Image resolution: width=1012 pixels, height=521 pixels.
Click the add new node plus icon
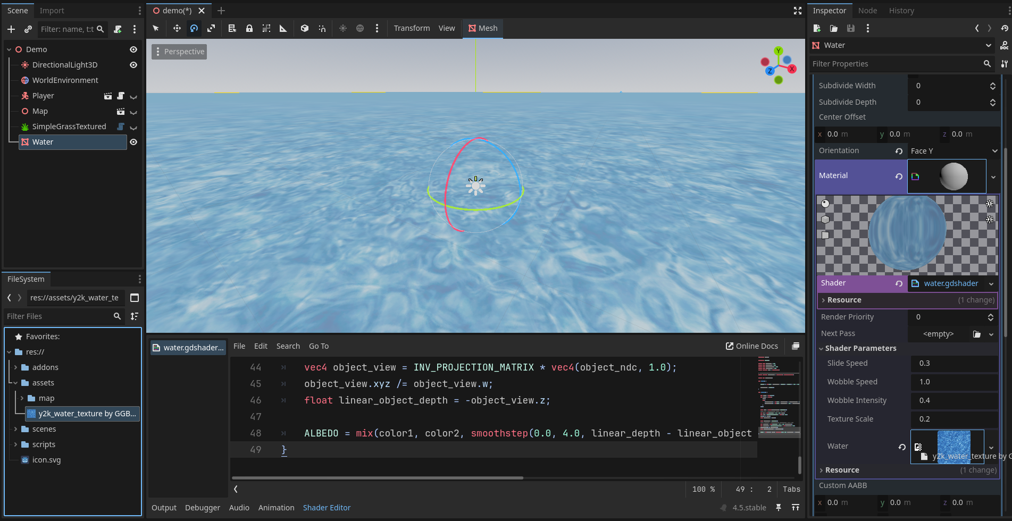pos(11,29)
